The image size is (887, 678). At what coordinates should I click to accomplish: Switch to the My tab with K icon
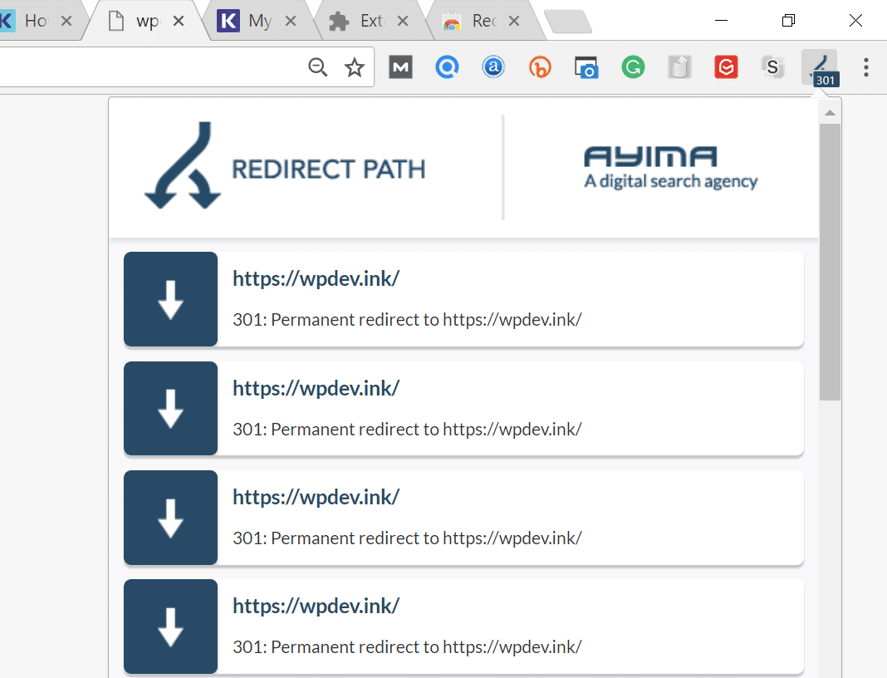click(257, 20)
